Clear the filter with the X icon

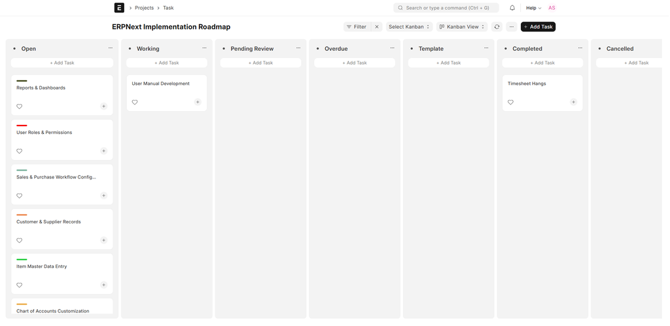[376, 27]
